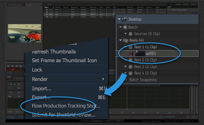Choose Export... from context menu
This screenshot has height=125, width=204.
tap(41, 97)
